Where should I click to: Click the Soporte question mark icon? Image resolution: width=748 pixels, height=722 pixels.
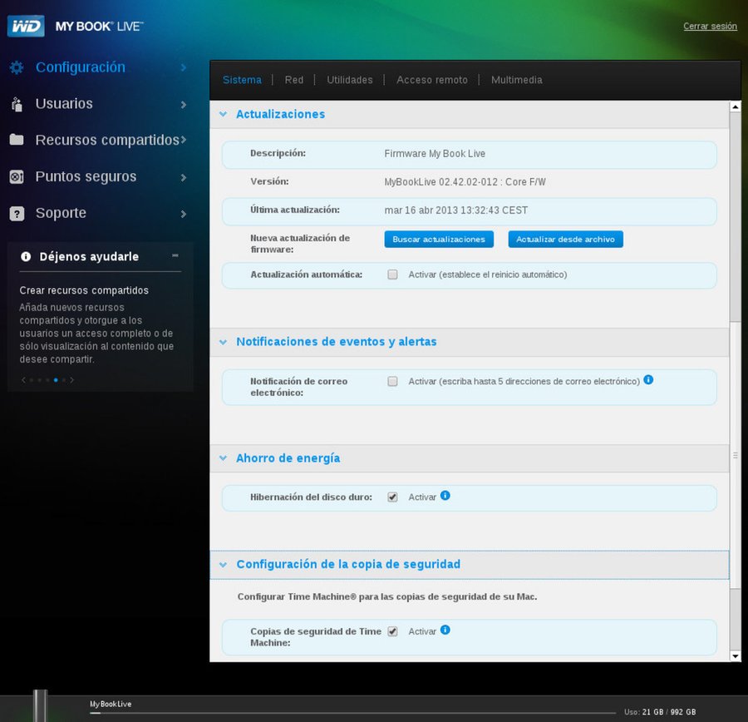click(17, 214)
